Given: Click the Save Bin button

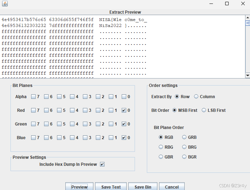Looking at the screenshot, I should pyautogui.click(x=143, y=186).
